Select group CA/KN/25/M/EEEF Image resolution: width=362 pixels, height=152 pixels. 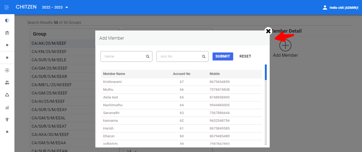pyautogui.click(x=63, y=52)
